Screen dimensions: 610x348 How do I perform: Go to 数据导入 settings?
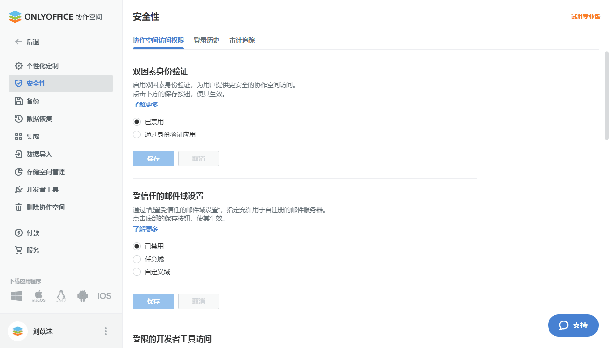pos(42,154)
